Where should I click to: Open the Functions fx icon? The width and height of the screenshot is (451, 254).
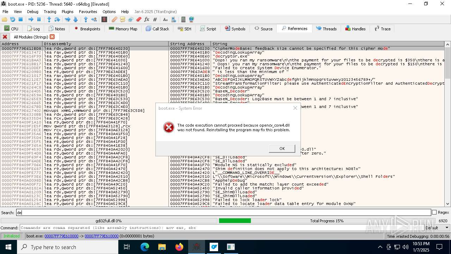(147, 19)
